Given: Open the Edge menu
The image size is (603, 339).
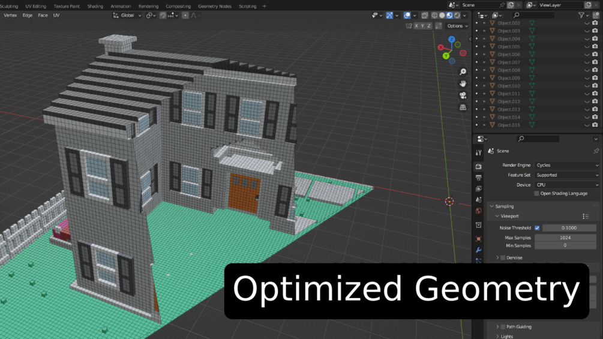Looking at the screenshot, I should click(28, 16).
